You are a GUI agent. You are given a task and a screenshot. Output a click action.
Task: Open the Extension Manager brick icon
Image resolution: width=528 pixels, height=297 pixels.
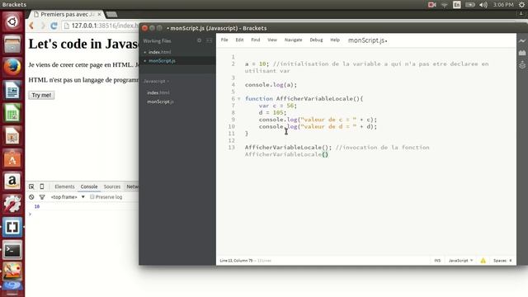tap(522, 53)
